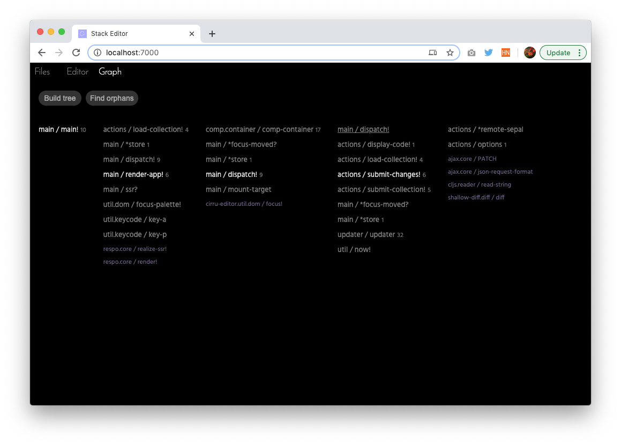Click cljs.reader / read-string entry
The width and height of the screenshot is (621, 445).
(480, 184)
